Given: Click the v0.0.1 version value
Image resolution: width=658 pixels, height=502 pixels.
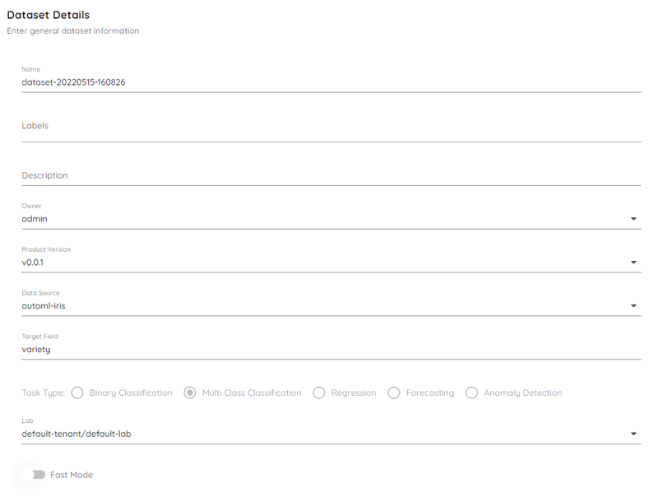Looking at the screenshot, I should pos(33,263).
